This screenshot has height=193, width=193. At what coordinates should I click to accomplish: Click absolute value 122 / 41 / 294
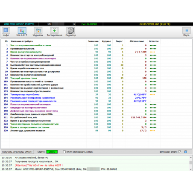139,117
